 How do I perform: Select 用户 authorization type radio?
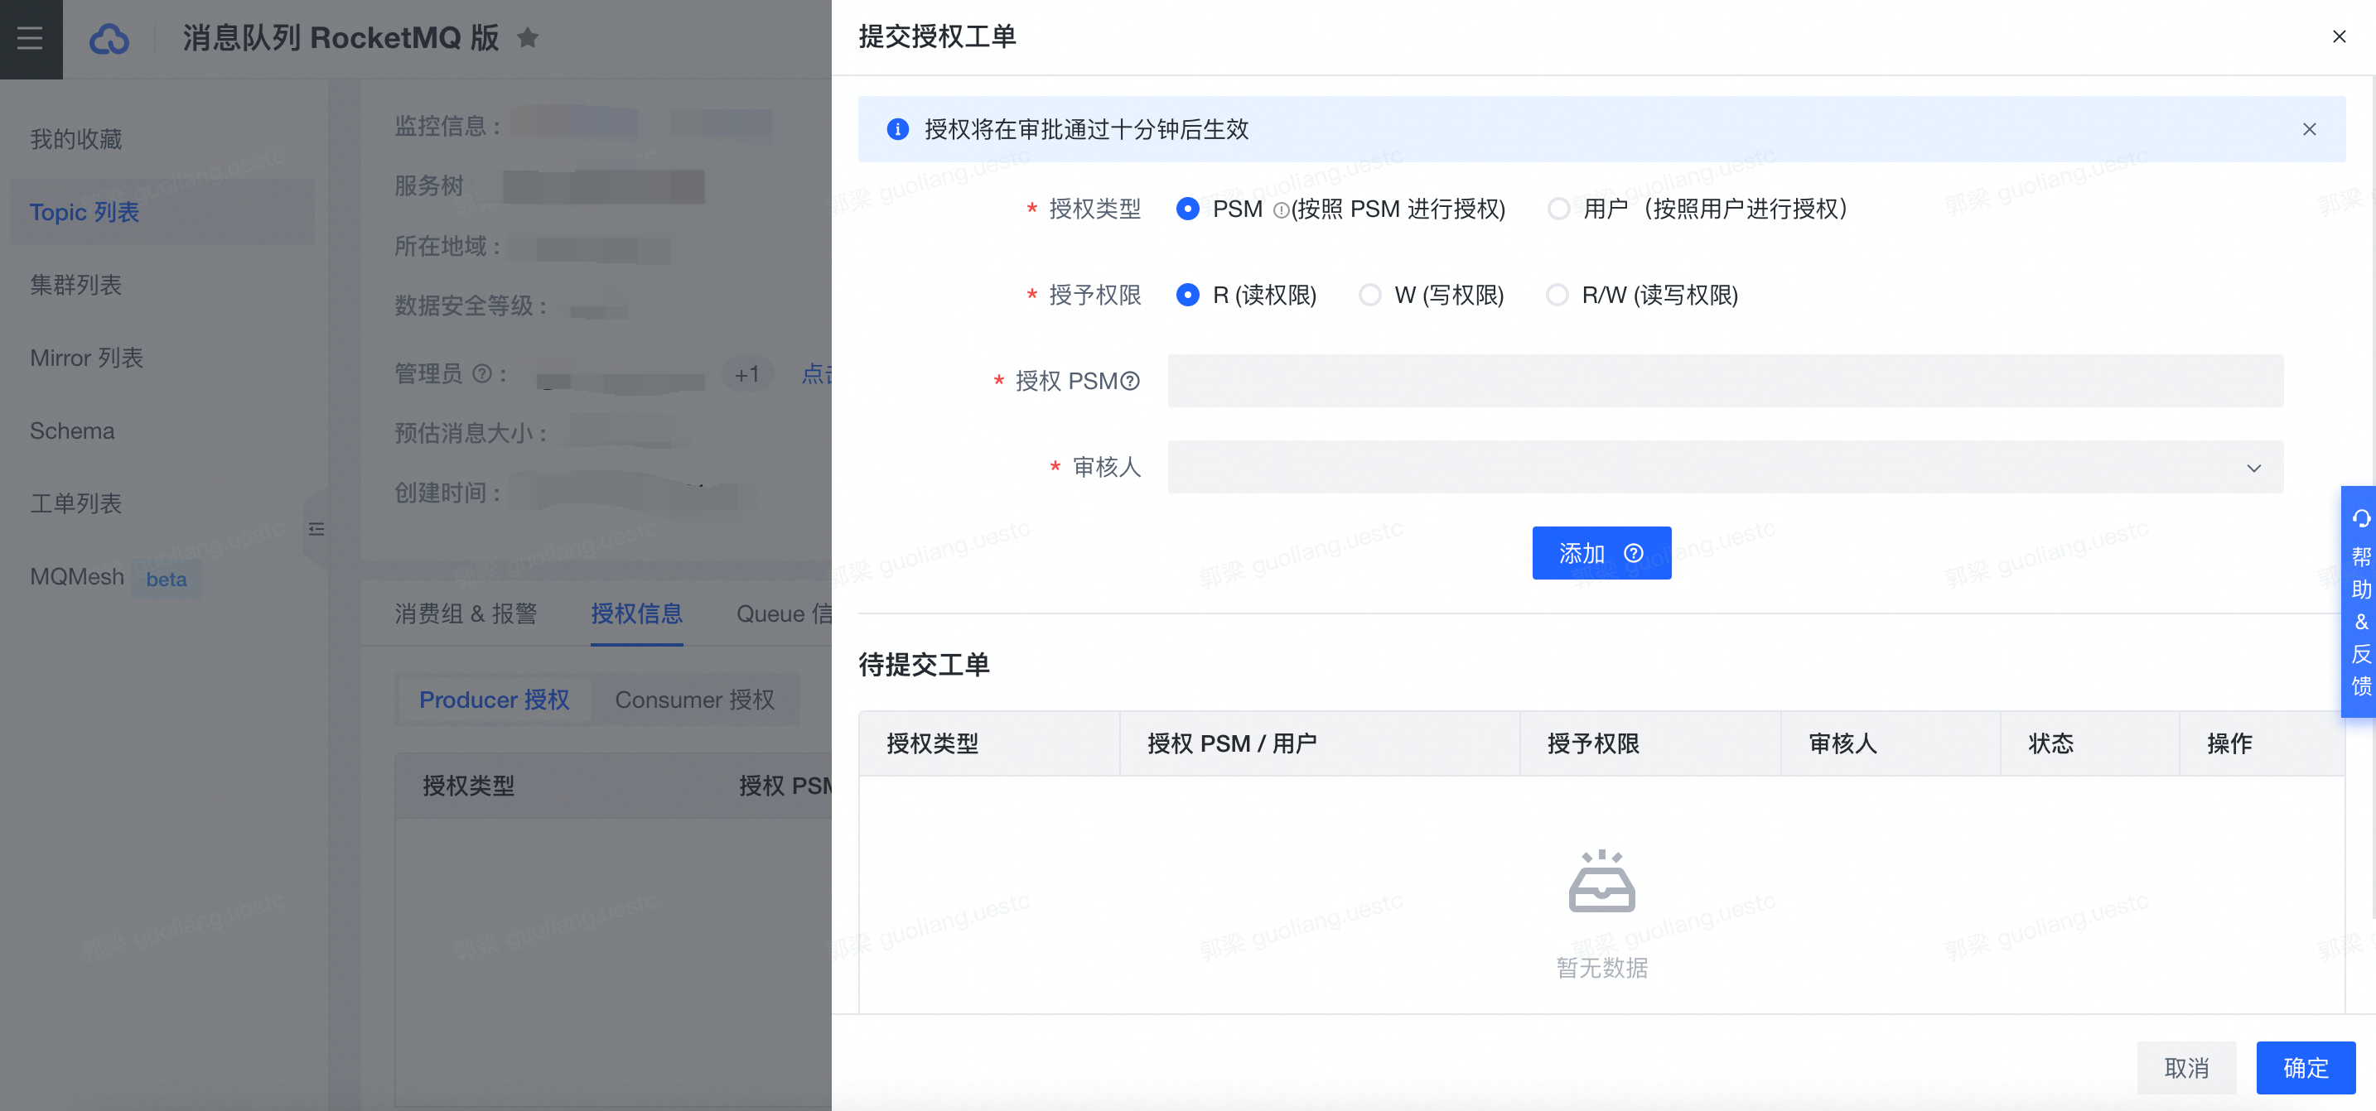click(1557, 209)
